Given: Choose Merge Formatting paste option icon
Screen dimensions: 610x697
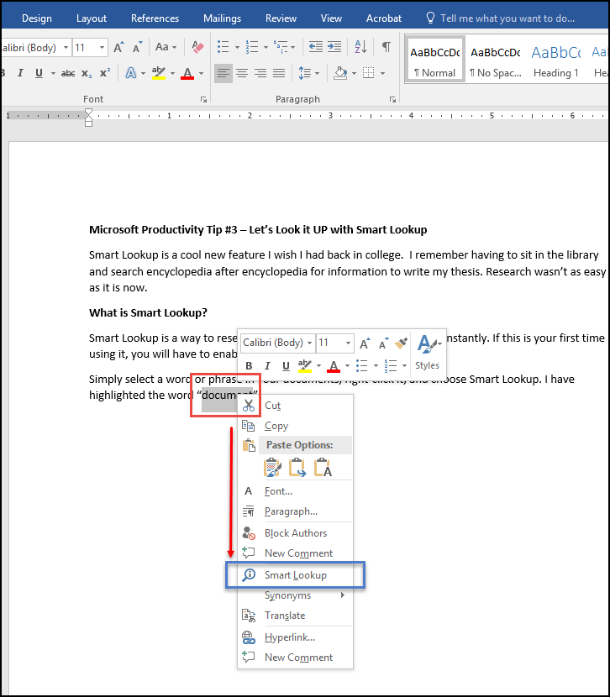Looking at the screenshot, I should tap(297, 468).
